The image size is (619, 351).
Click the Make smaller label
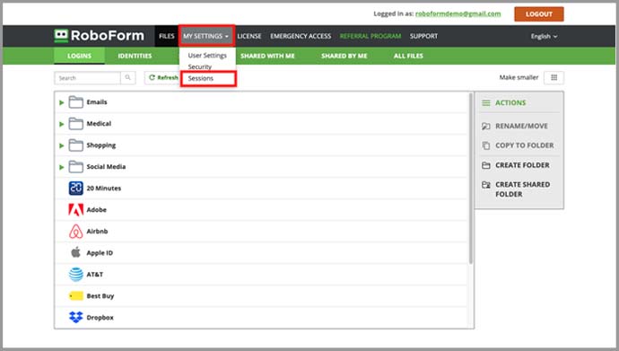click(519, 77)
